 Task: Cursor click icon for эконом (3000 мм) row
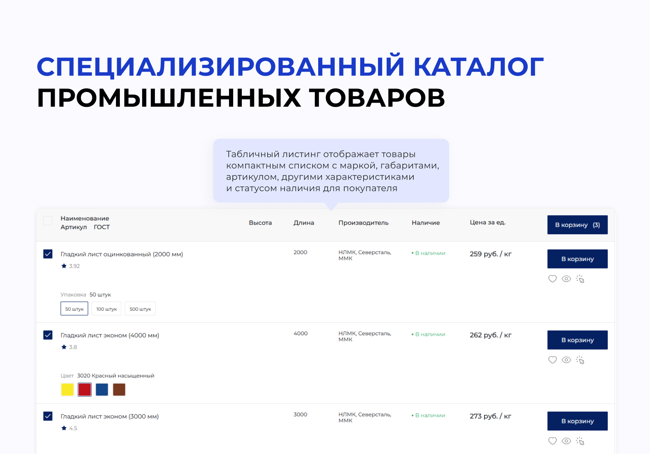[580, 441]
